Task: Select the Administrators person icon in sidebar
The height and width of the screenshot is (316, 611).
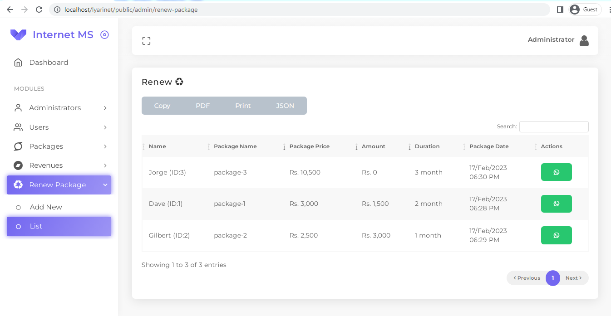Action: point(18,108)
